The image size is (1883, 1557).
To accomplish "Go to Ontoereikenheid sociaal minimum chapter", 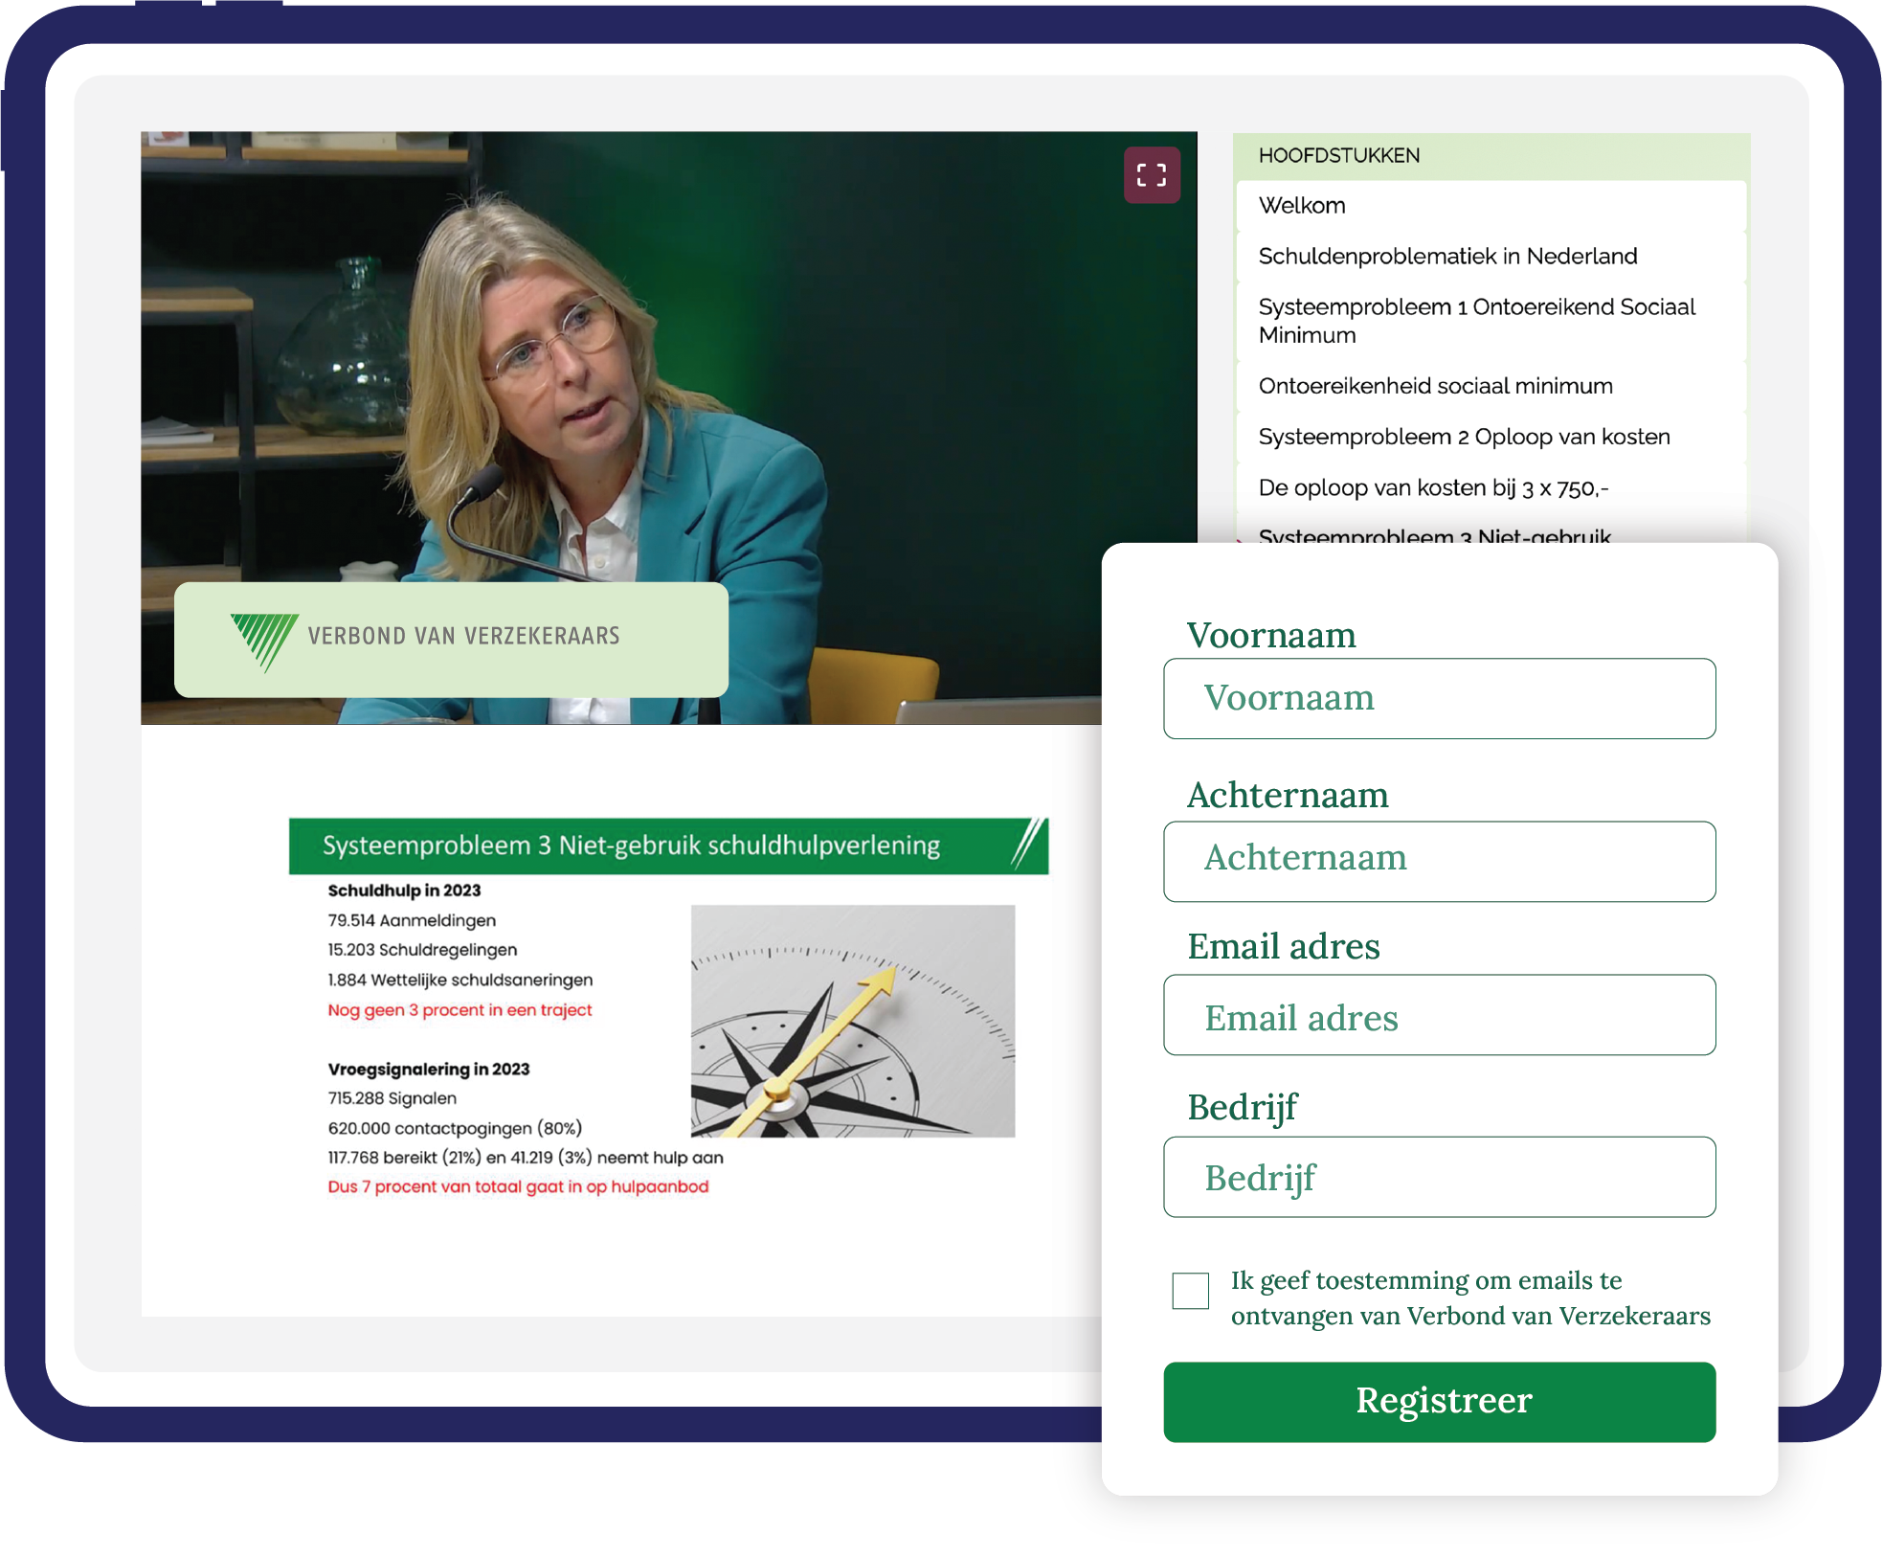I will pyautogui.click(x=1435, y=386).
